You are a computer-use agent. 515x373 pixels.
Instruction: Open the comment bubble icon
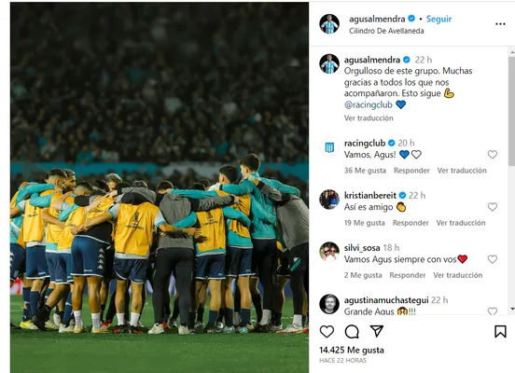pyautogui.click(x=352, y=332)
